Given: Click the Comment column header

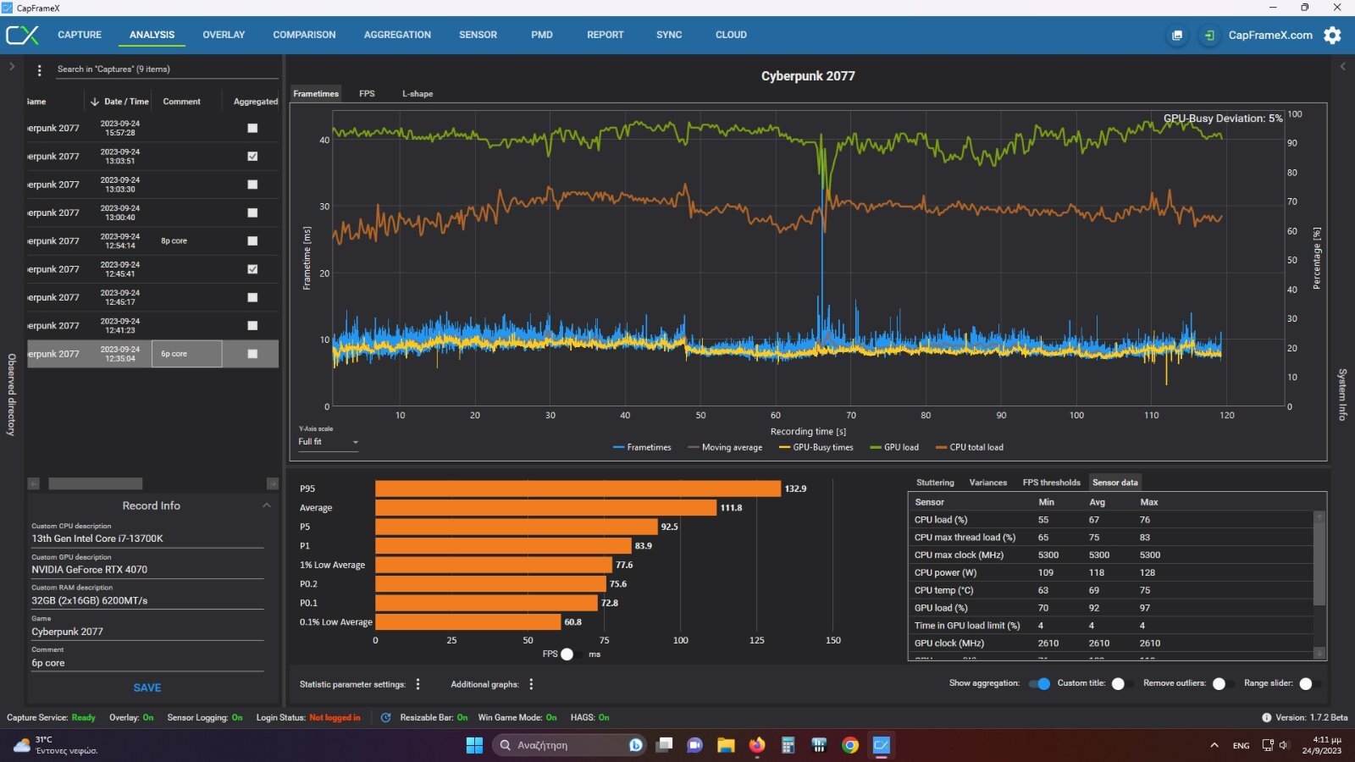Looking at the screenshot, I should coord(182,102).
